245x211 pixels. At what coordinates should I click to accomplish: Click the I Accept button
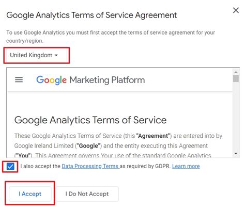point(30,194)
